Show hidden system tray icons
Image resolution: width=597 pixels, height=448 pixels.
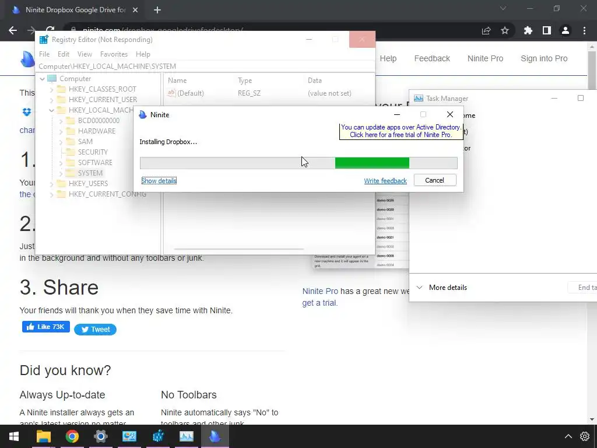coord(568,436)
